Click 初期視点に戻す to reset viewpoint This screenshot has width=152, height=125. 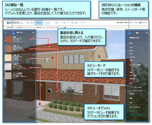click(134, 38)
